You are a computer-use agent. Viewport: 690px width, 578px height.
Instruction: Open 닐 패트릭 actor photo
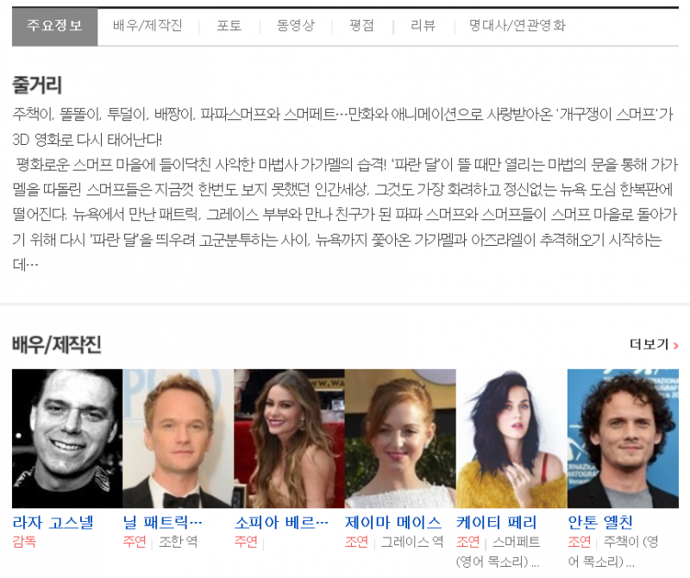tap(178, 438)
